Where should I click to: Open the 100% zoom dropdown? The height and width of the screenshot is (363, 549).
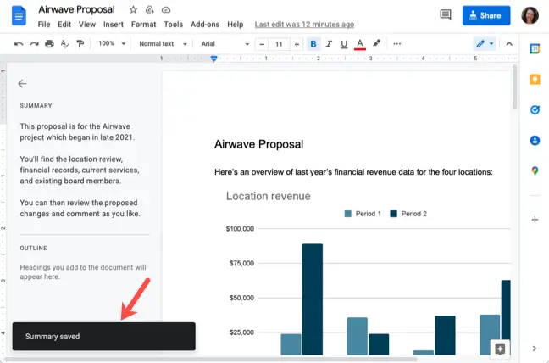tap(111, 44)
